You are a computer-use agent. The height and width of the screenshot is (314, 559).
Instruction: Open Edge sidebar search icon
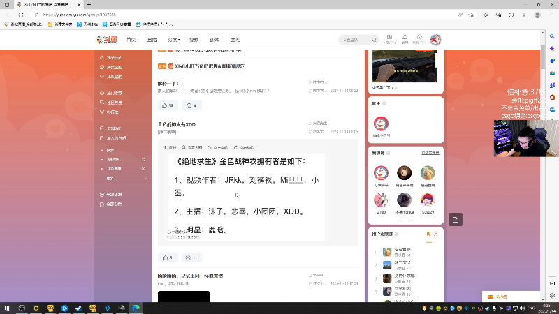click(552, 36)
